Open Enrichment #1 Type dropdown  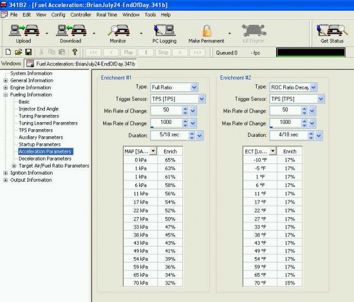tap(194, 87)
